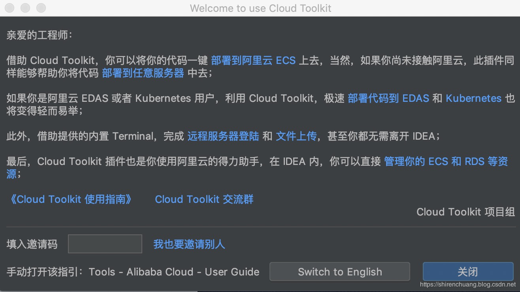Open Cloud Toolkit 交流群 link
The height and width of the screenshot is (292, 520).
204,199
